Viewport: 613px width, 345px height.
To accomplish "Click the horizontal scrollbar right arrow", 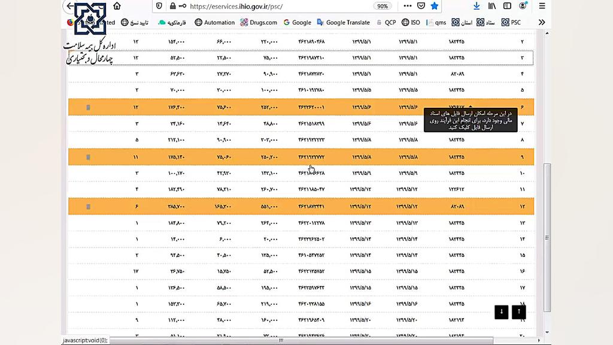I will [x=539, y=340].
